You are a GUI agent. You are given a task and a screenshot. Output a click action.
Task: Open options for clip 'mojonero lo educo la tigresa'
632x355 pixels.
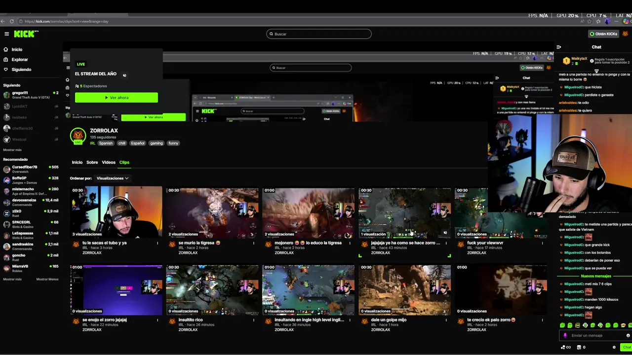(x=350, y=243)
